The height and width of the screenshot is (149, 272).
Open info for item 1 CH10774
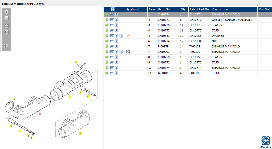click(117, 14)
